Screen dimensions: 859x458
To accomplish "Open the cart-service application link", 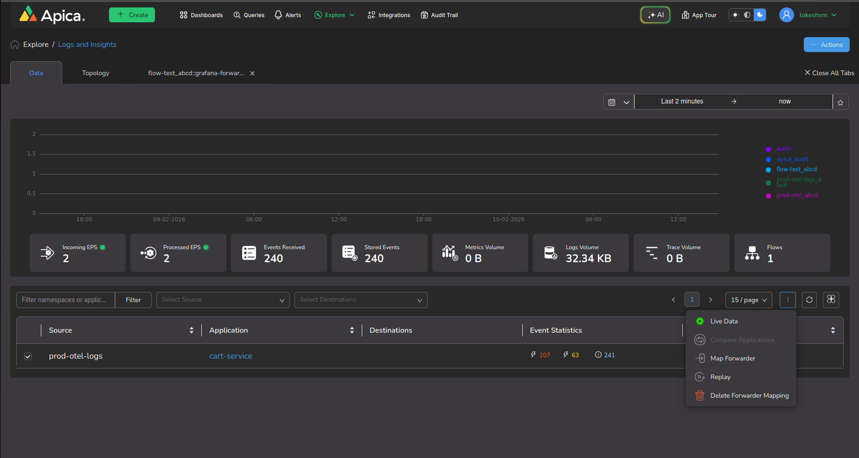I will pyautogui.click(x=231, y=356).
